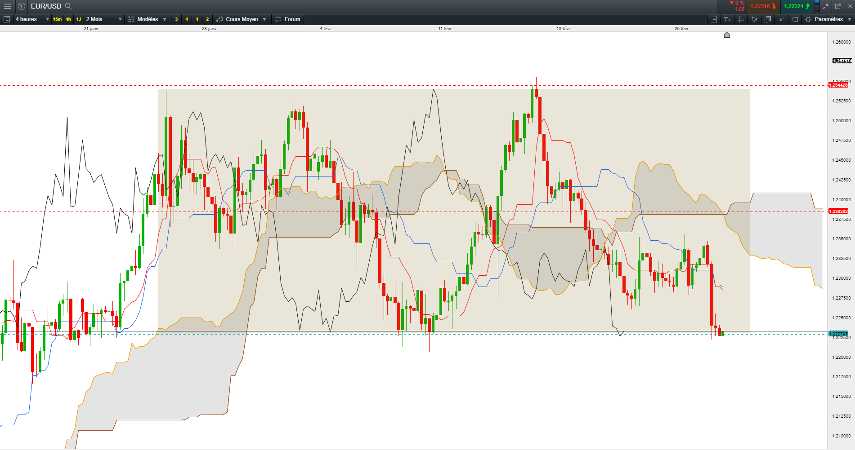Toggle the chart grid display icon

[740, 19]
